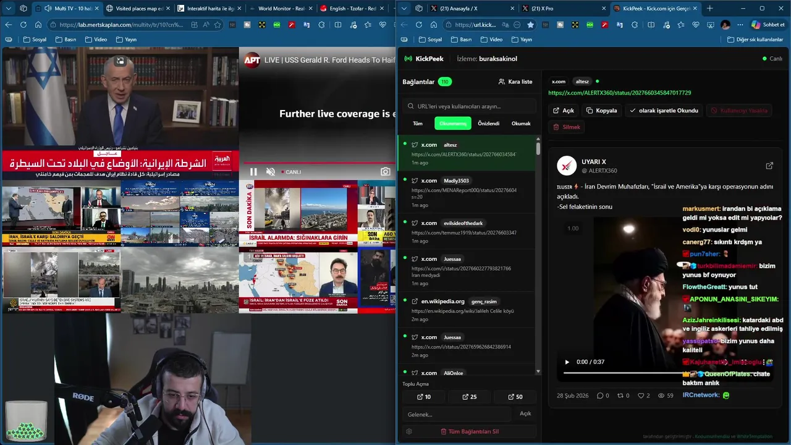Delete the link with the Silmek button
Screen dimensions: 791x445
tap(566, 127)
